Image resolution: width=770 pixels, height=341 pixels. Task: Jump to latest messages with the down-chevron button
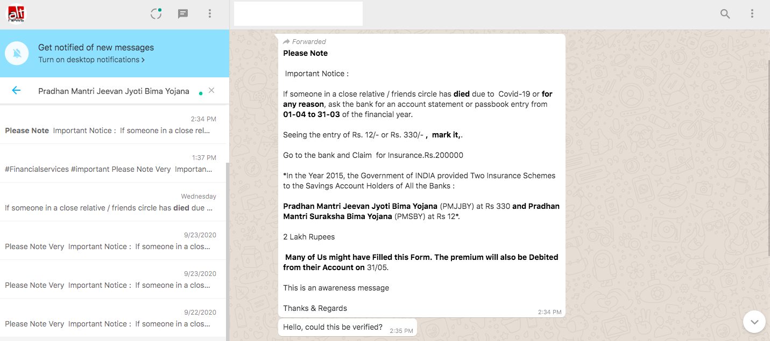click(x=754, y=322)
